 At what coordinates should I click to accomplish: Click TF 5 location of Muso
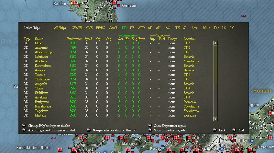187,43
